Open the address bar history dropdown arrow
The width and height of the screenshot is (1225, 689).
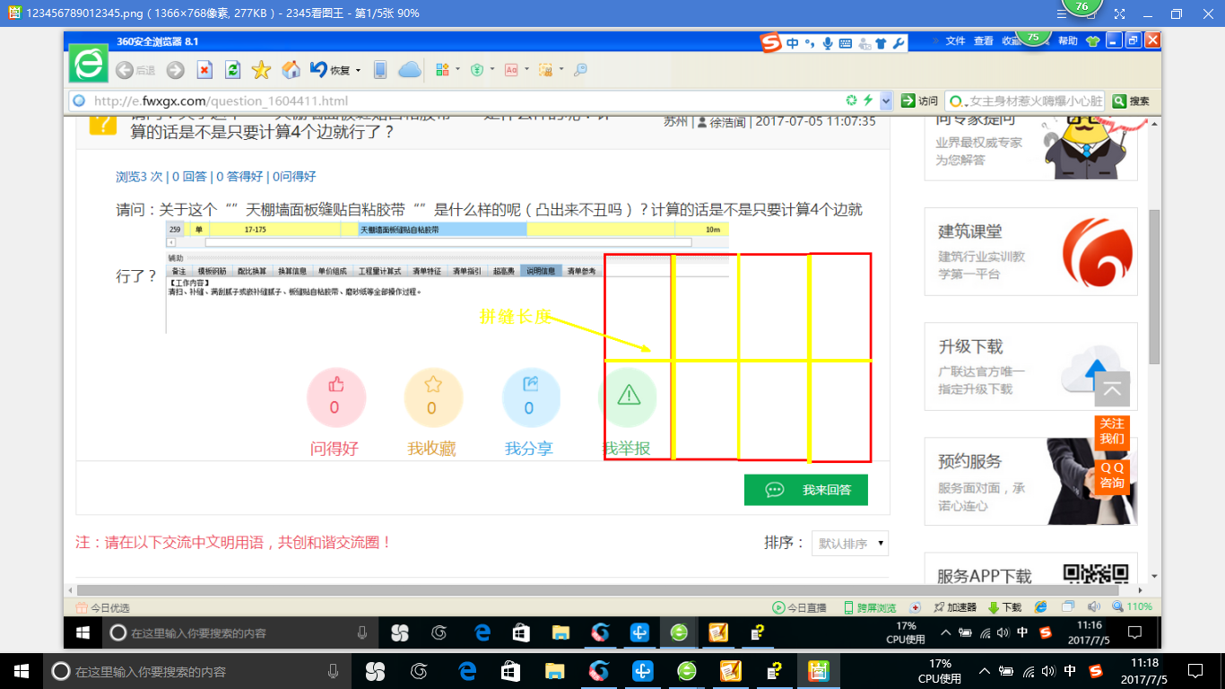pyautogui.click(x=886, y=100)
